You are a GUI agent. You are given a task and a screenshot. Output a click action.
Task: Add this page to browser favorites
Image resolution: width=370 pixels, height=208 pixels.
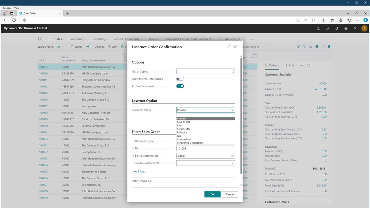tap(313, 20)
